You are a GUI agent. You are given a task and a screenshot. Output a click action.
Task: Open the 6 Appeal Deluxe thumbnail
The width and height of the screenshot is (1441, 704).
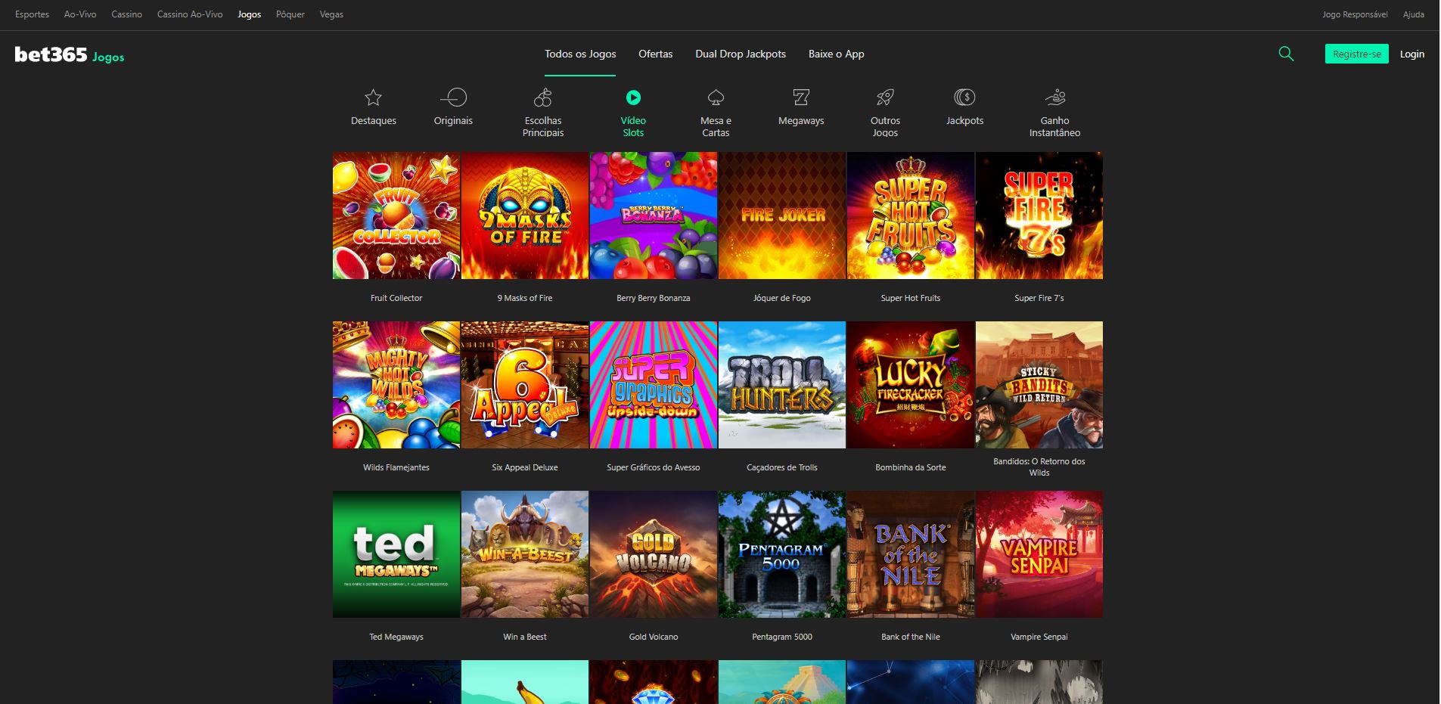click(525, 385)
